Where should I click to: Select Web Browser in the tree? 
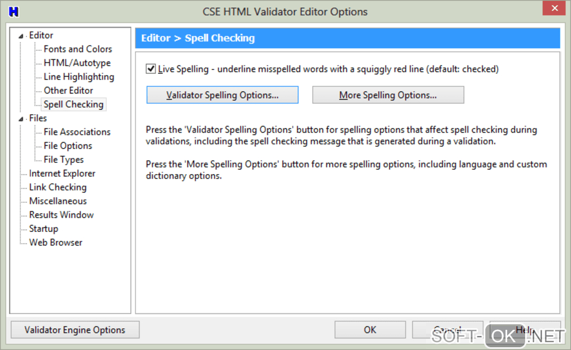coord(56,242)
